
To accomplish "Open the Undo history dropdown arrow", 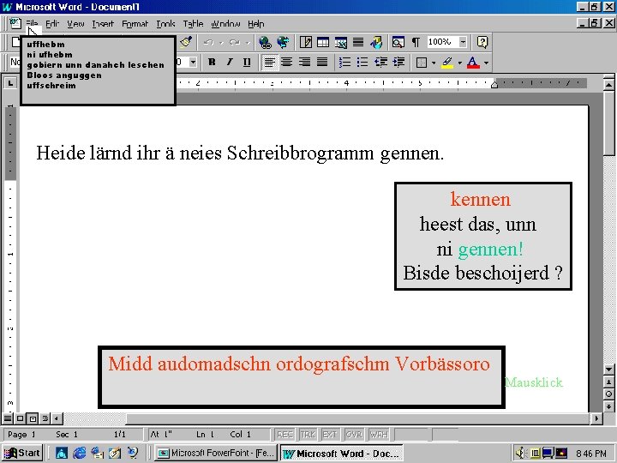I will tap(221, 43).
